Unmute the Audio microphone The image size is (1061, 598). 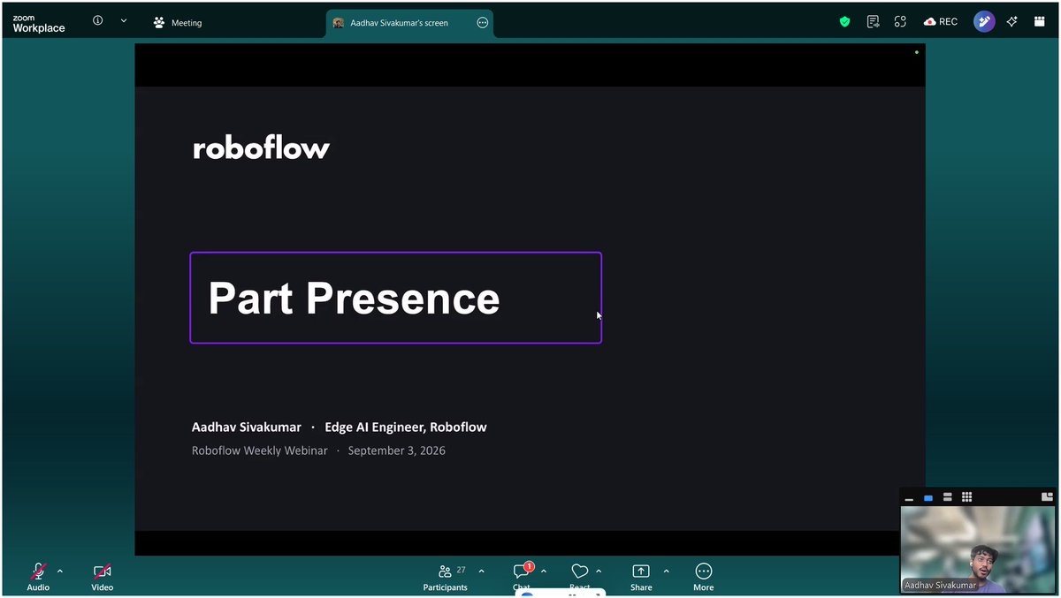(38, 577)
